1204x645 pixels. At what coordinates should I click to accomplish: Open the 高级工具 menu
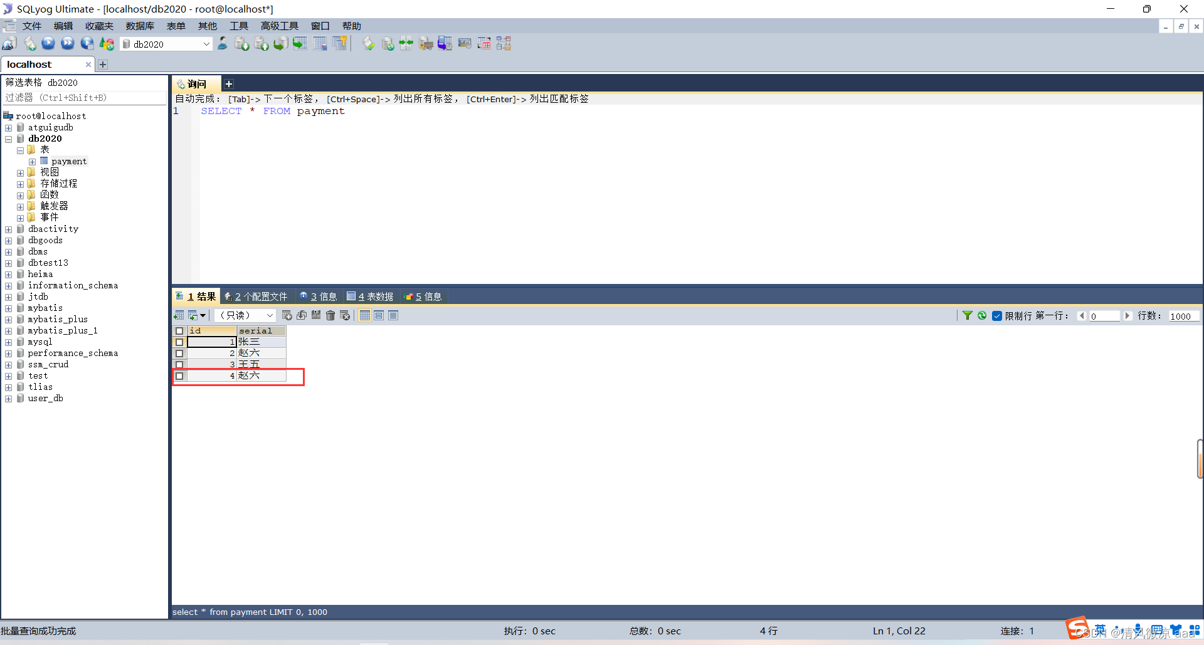(x=279, y=26)
